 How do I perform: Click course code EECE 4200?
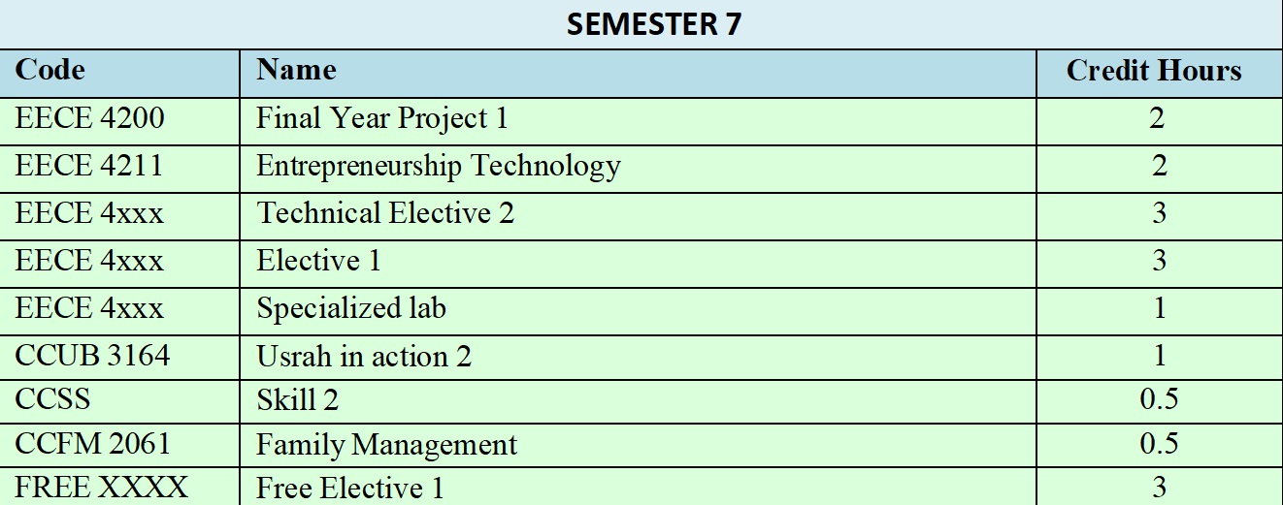(x=89, y=119)
